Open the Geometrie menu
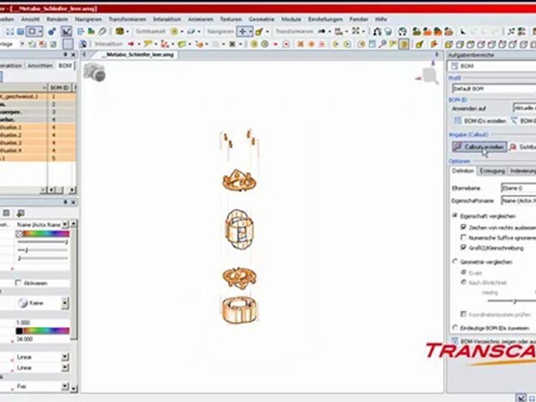Screen dimensions: 536x402 [261, 19]
